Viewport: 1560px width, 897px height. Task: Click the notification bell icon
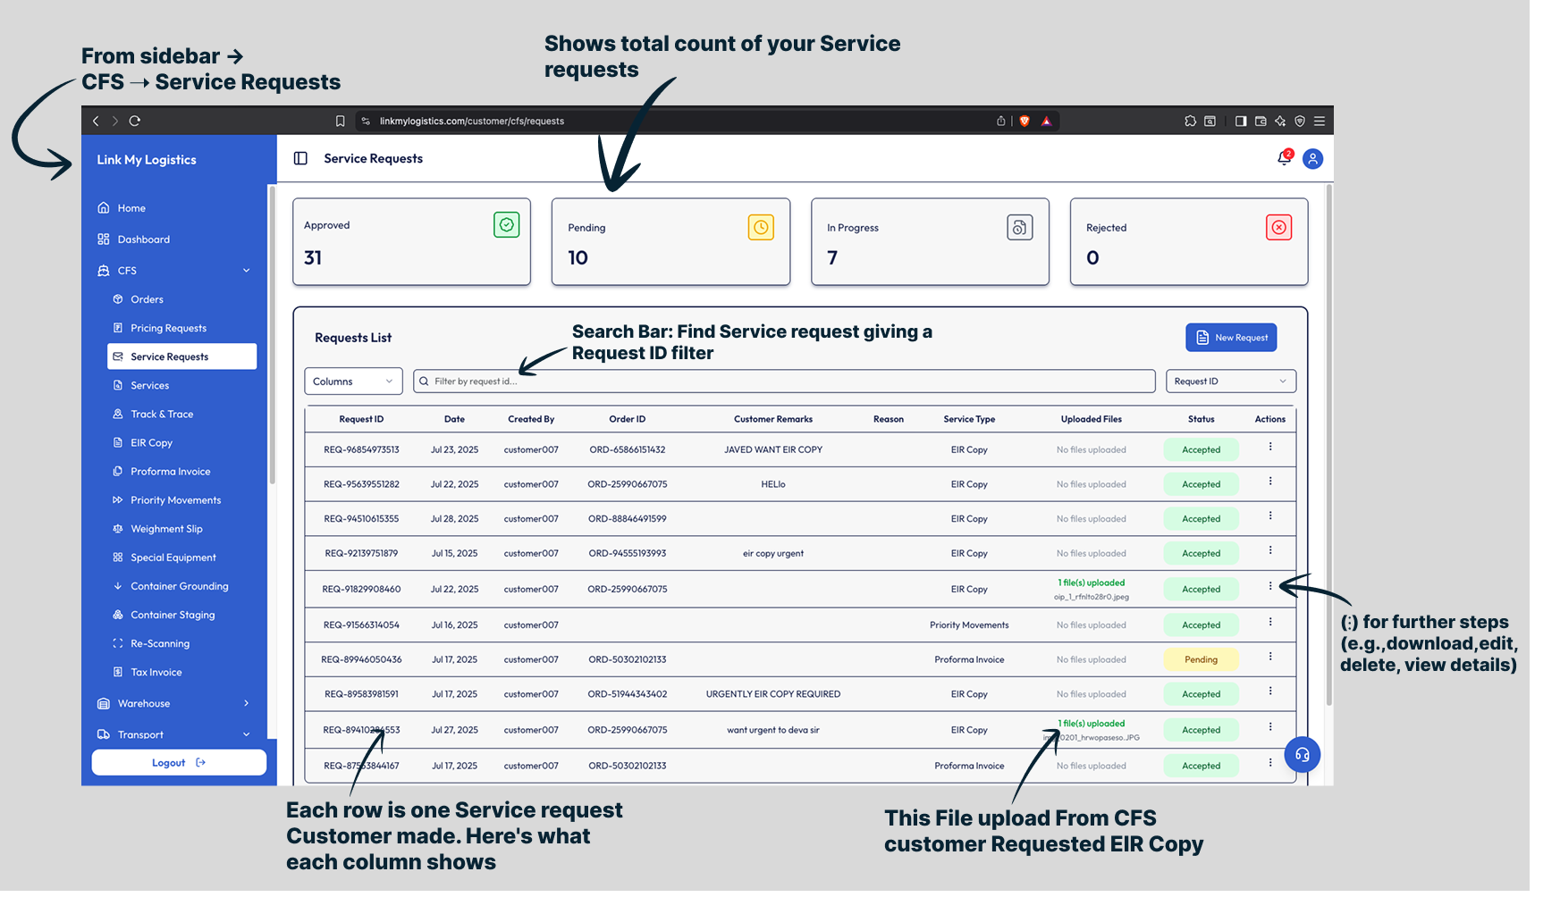tap(1284, 158)
